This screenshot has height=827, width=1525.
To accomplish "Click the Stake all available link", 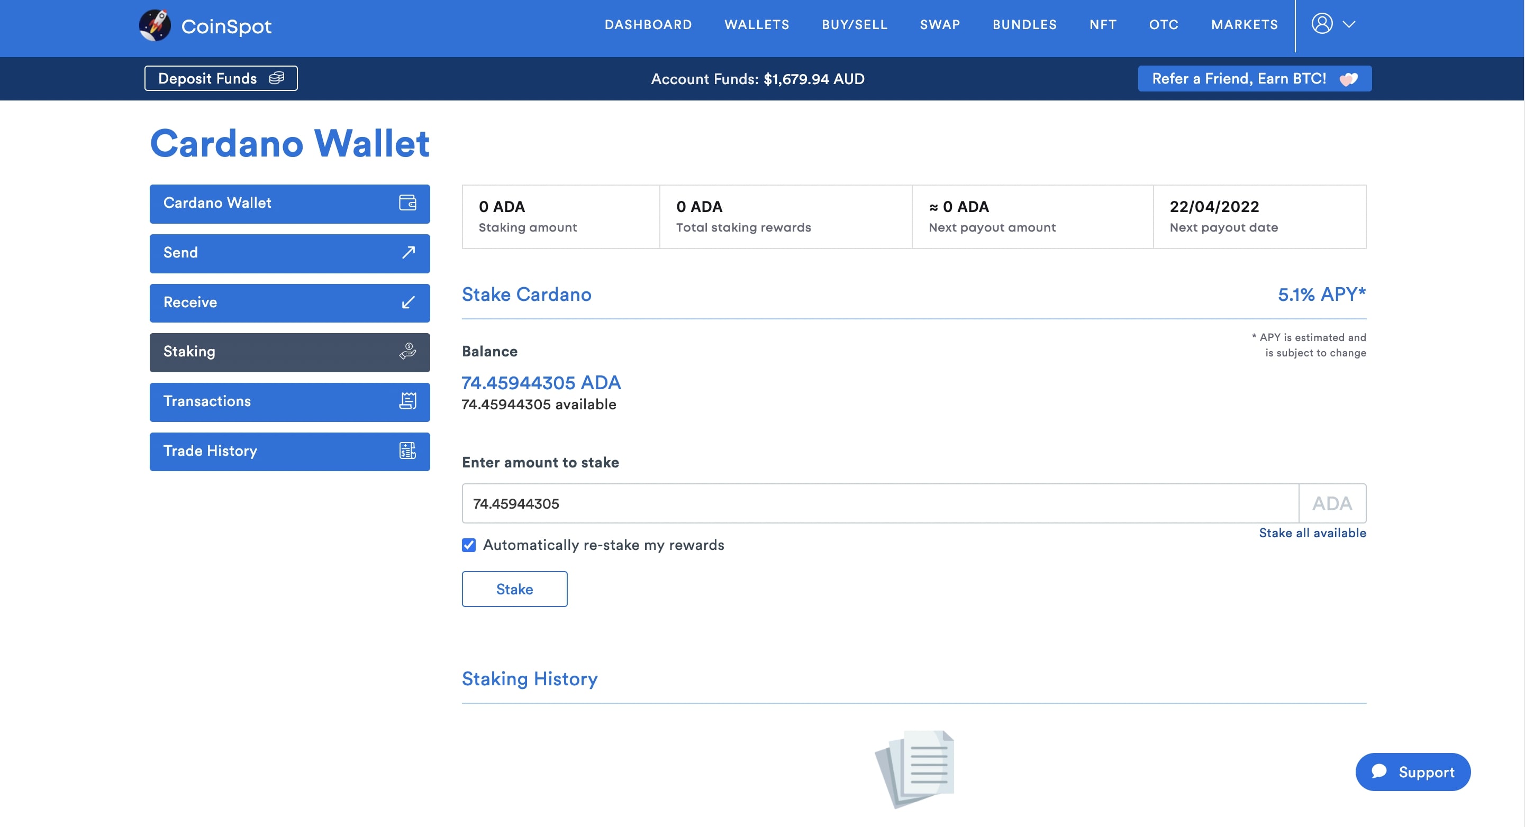I will [x=1312, y=533].
